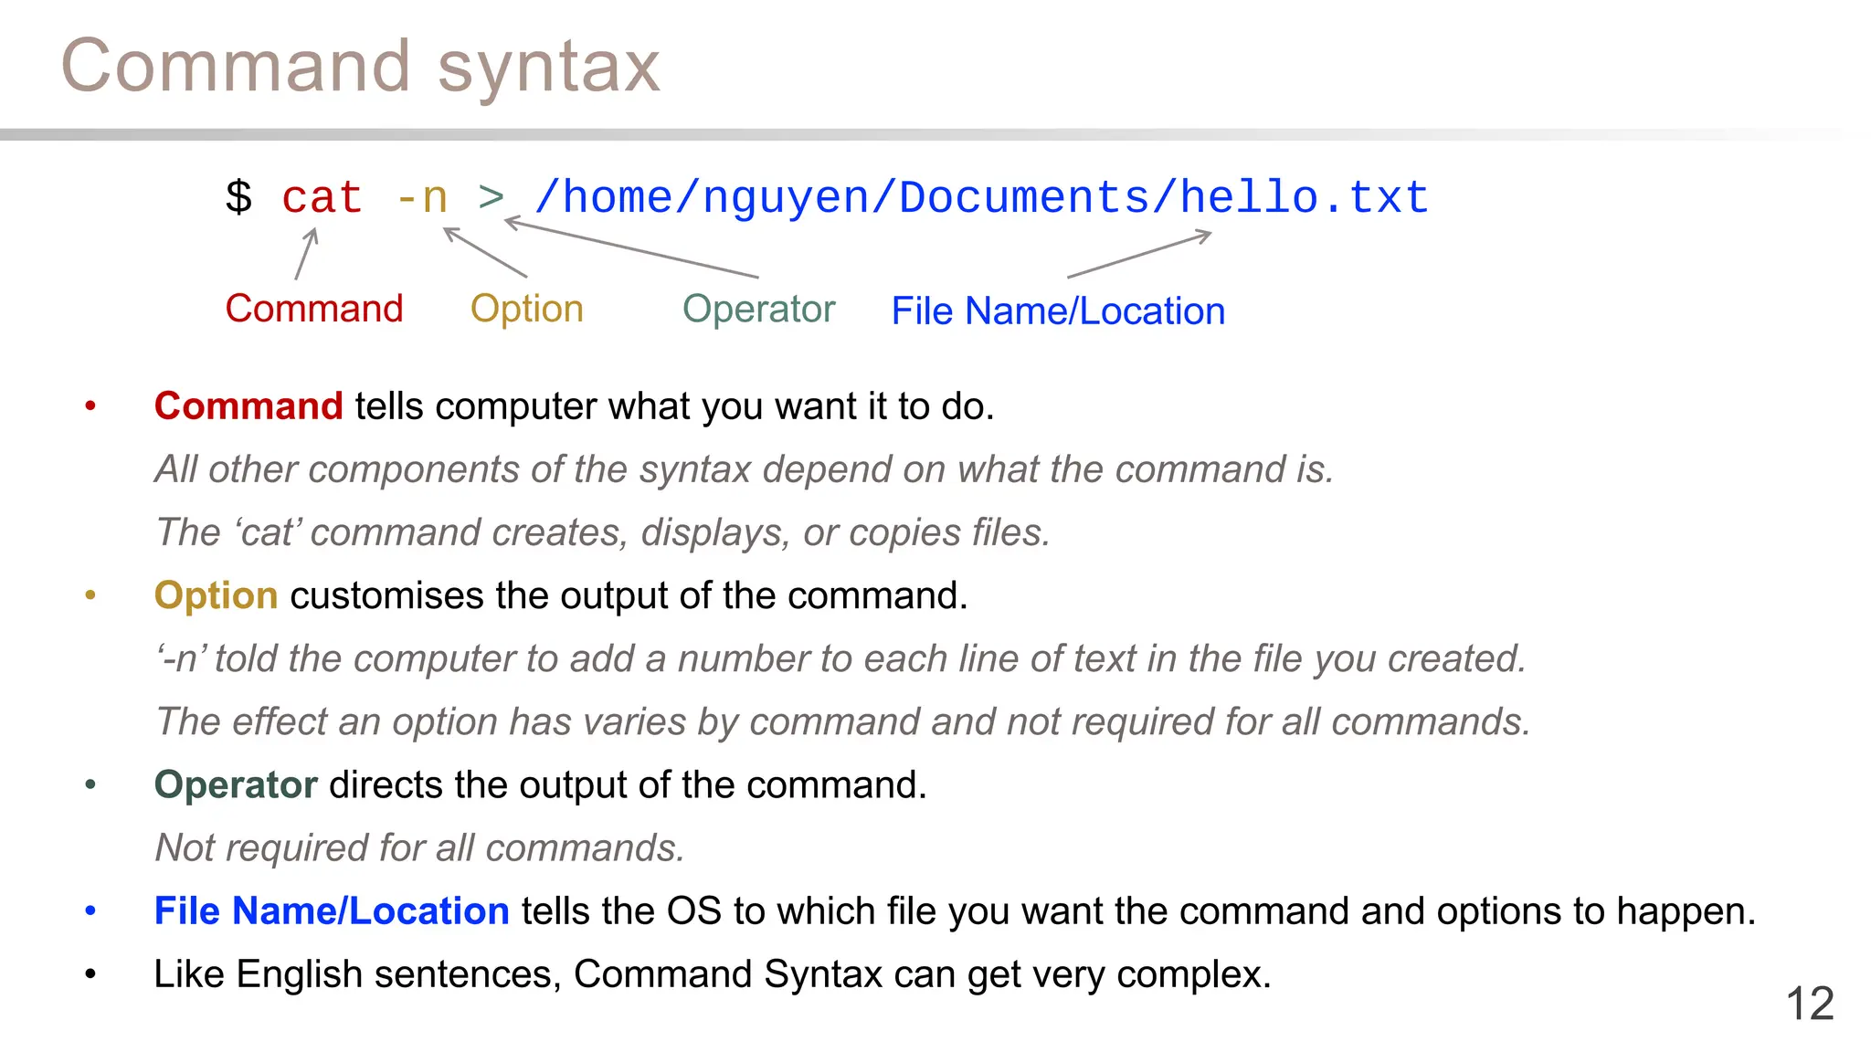Click the red 'cat' command text
Screen dimensions: 1871x1052
(x=322, y=198)
